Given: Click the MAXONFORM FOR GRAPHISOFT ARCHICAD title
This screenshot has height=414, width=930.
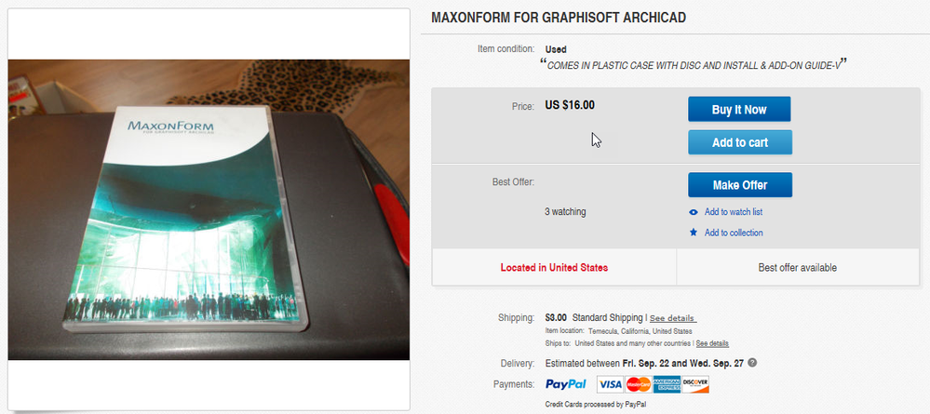Looking at the screenshot, I should coord(559,18).
